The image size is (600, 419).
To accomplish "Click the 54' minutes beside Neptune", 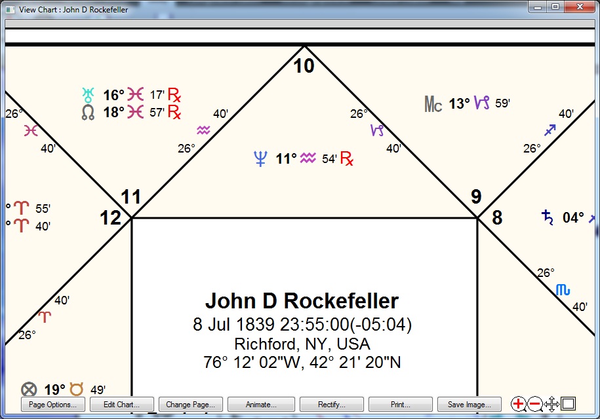I will [329, 158].
